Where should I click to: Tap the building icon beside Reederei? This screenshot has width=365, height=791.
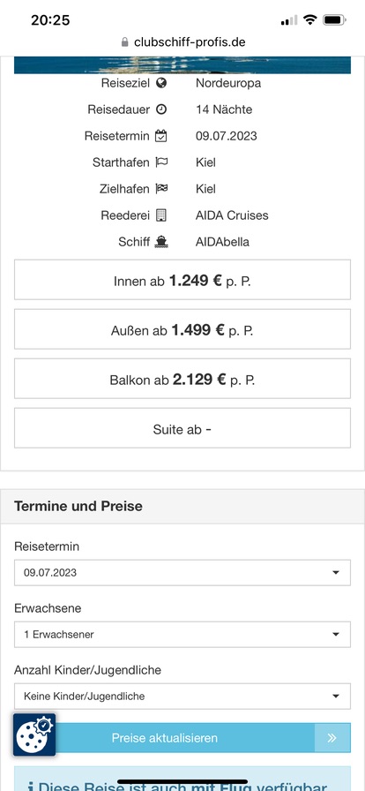160,215
